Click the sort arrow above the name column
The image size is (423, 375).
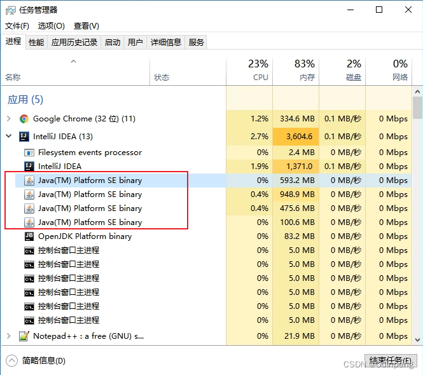click(x=73, y=62)
